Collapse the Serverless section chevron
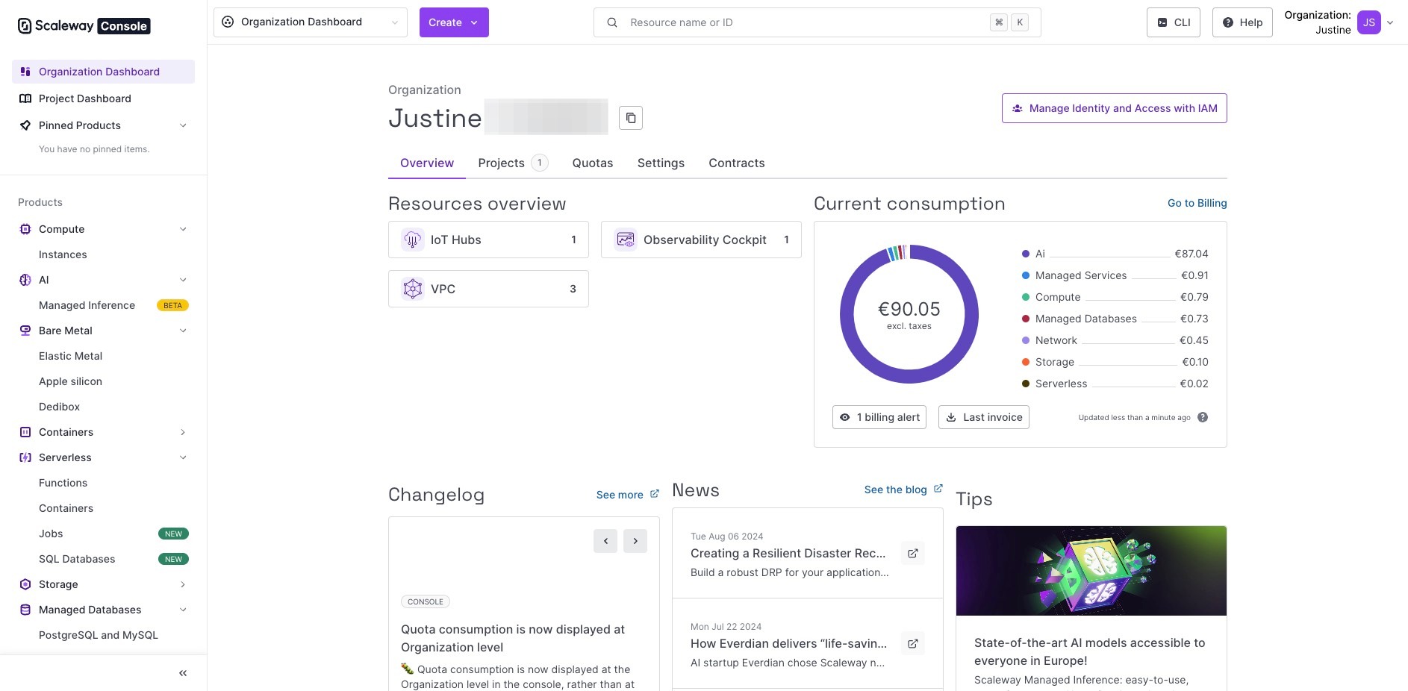The image size is (1408, 691). pyautogui.click(x=183, y=457)
